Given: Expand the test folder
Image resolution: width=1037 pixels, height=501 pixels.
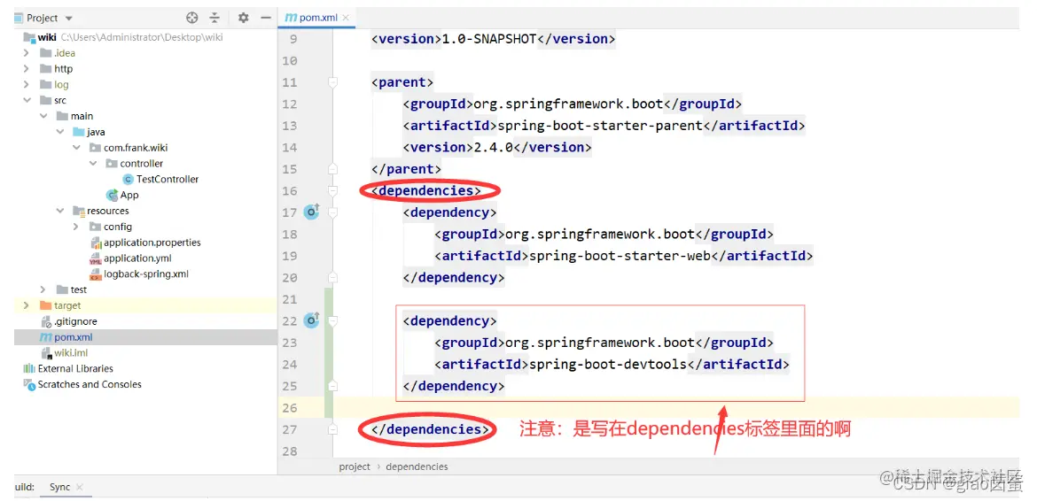Looking at the screenshot, I should coord(43,289).
